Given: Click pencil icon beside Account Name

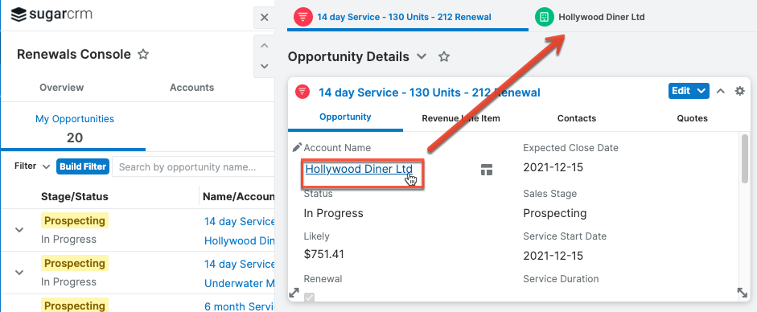Looking at the screenshot, I should click(x=298, y=147).
